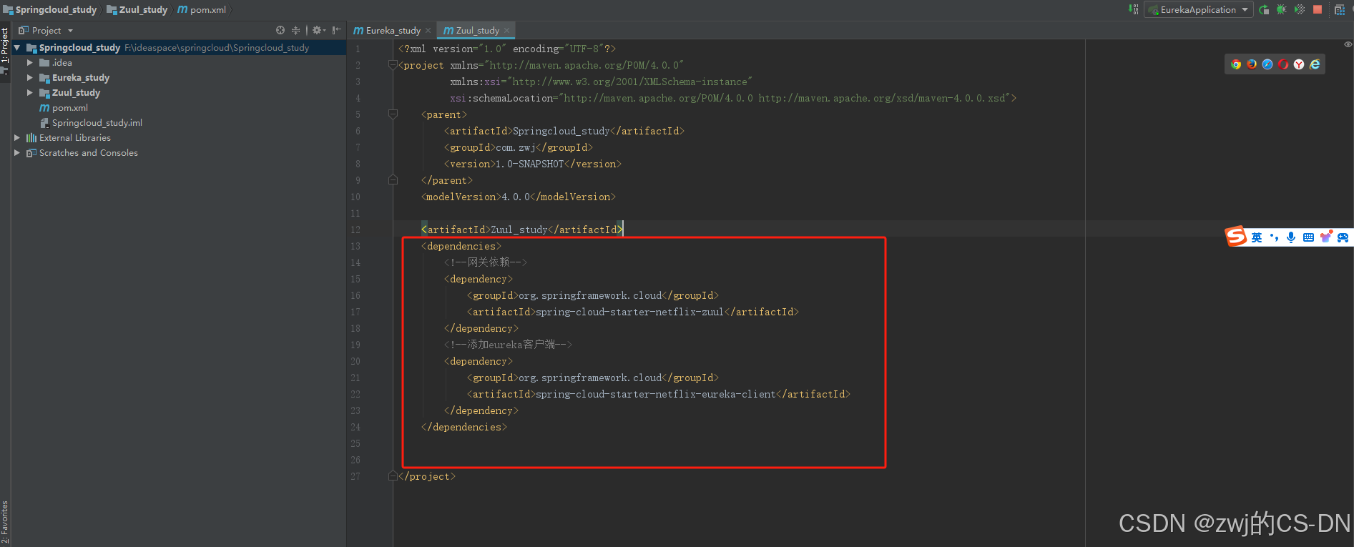Expand External Libraries node arrow

click(17, 137)
